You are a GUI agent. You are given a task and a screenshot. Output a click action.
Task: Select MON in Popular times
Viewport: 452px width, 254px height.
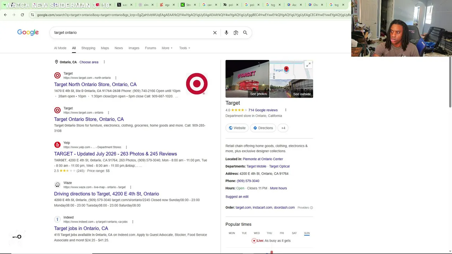click(232, 233)
